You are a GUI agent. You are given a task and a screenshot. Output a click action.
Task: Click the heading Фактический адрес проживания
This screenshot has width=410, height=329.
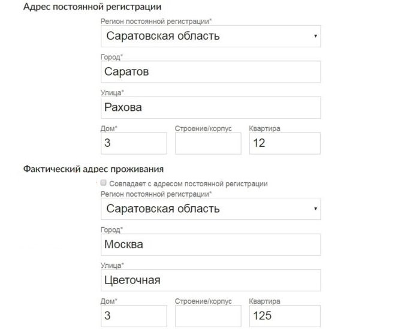pos(94,169)
